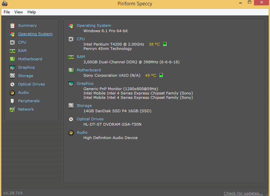The image size is (270, 196).
Task: Select the CPU chip icon in sidebar
Action: (x=12, y=42)
